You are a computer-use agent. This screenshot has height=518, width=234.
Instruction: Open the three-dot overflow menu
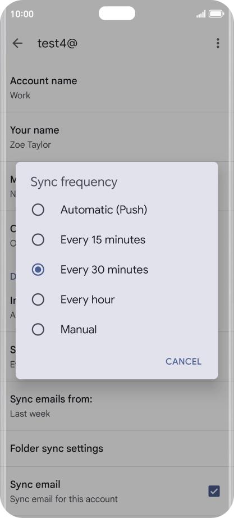pos(218,43)
